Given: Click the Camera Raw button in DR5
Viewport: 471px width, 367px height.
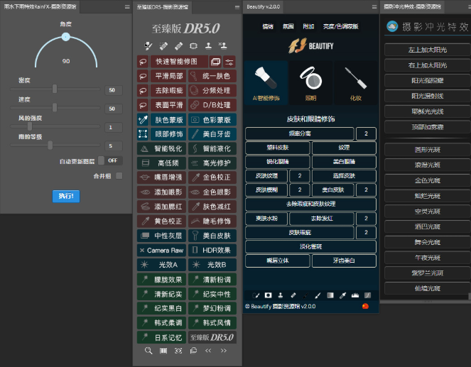Looking at the screenshot, I should click(161, 251).
